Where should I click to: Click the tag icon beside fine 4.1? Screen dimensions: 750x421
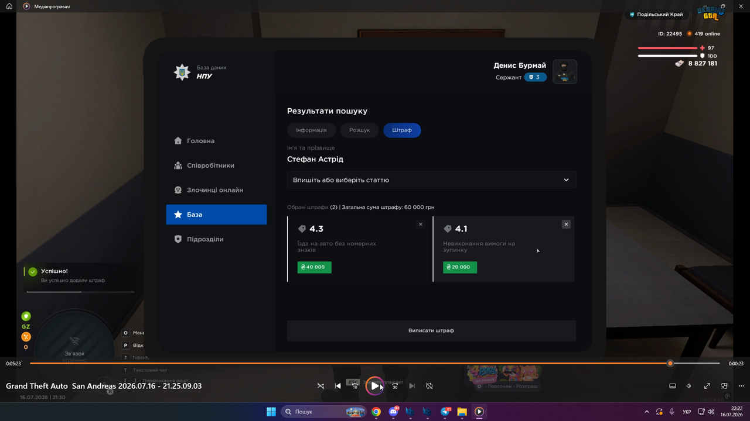(x=448, y=229)
